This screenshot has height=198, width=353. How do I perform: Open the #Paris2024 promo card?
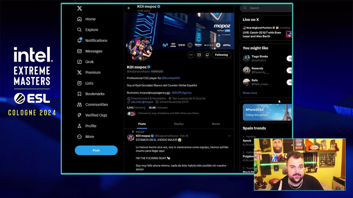click(x=267, y=112)
